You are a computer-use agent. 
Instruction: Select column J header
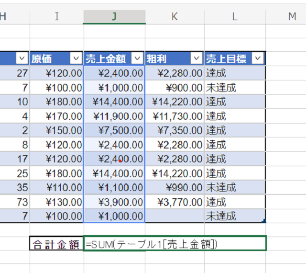(114, 17)
